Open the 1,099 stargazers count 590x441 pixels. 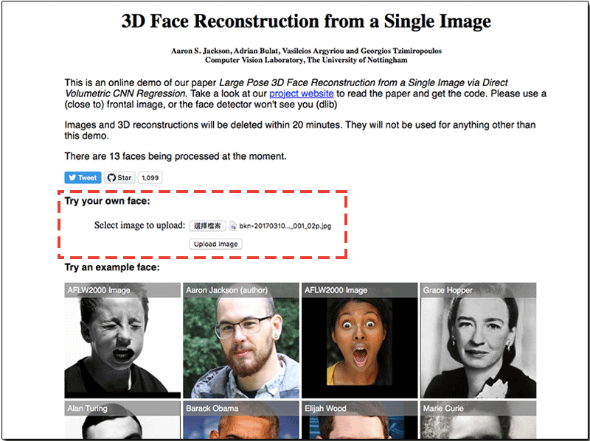point(150,177)
